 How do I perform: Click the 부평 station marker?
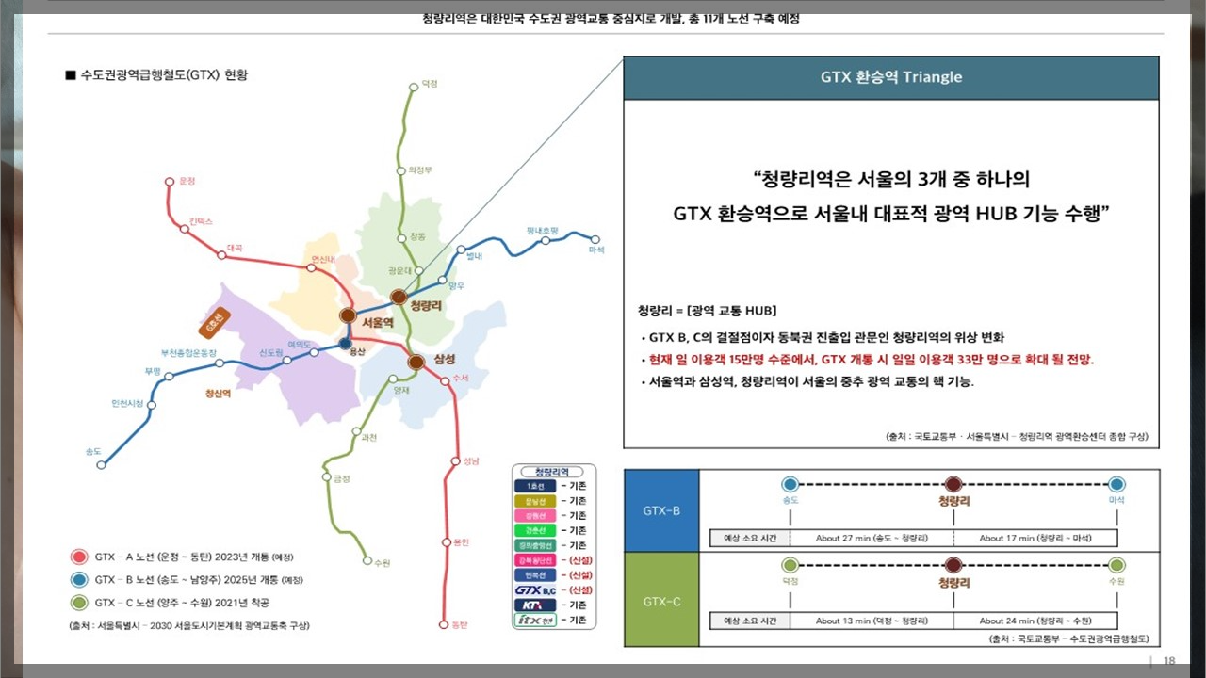point(170,376)
